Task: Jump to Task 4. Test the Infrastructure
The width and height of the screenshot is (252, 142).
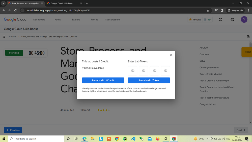Action: (x=214, y=98)
